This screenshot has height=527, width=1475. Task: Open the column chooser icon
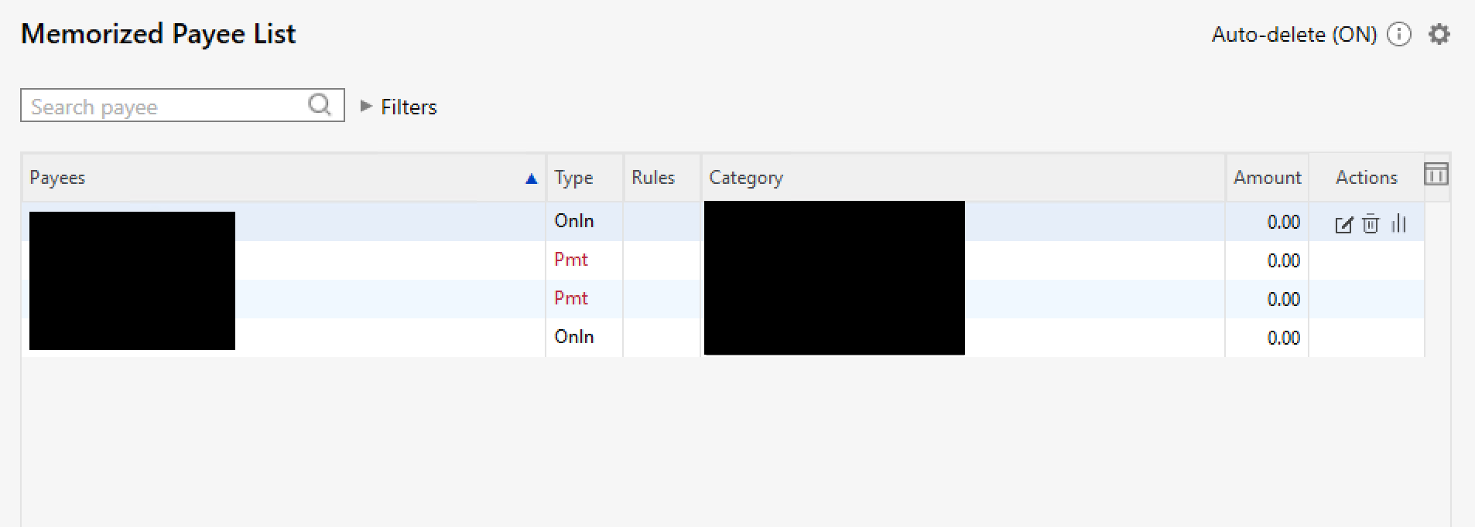pyautogui.click(x=1436, y=175)
